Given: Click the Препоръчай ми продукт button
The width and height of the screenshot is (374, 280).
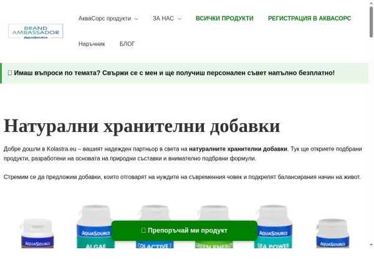Looking at the screenshot, I should 185,230.
